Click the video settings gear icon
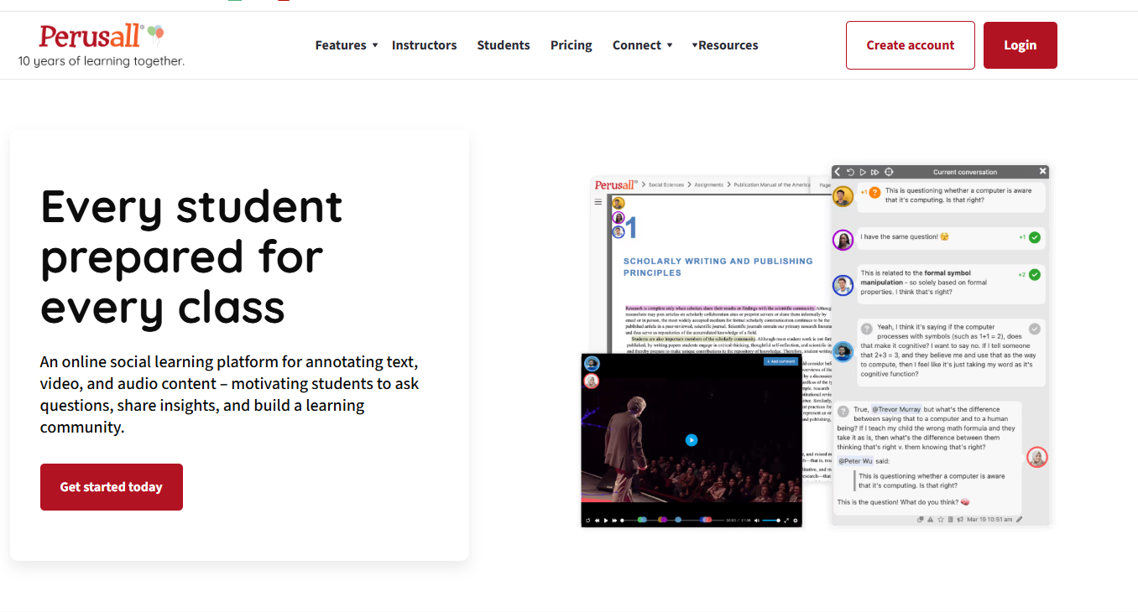Viewport: 1138px width, 612px height. (x=796, y=521)
